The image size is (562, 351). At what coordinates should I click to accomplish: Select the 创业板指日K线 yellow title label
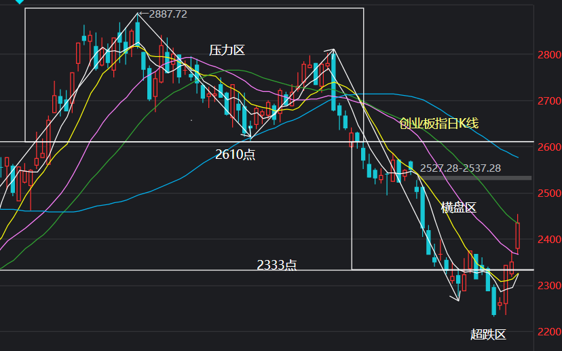pyautogui.click(x=439, y=124)
